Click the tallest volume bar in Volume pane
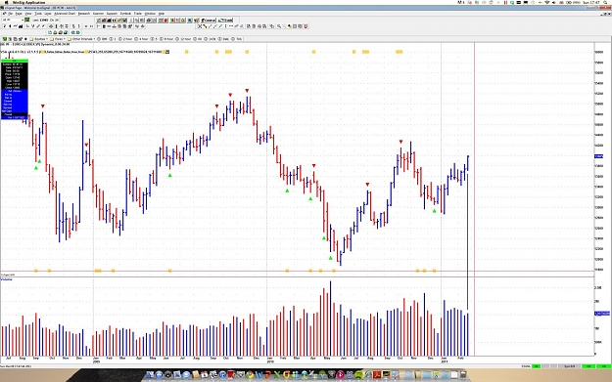 (331, 318)
